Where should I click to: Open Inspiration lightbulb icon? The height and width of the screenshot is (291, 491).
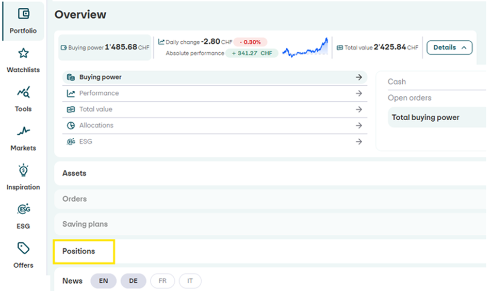click(x=23, y=170)
